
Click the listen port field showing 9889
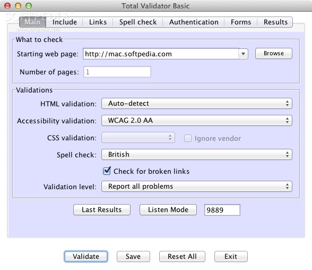tap(222, 210)
